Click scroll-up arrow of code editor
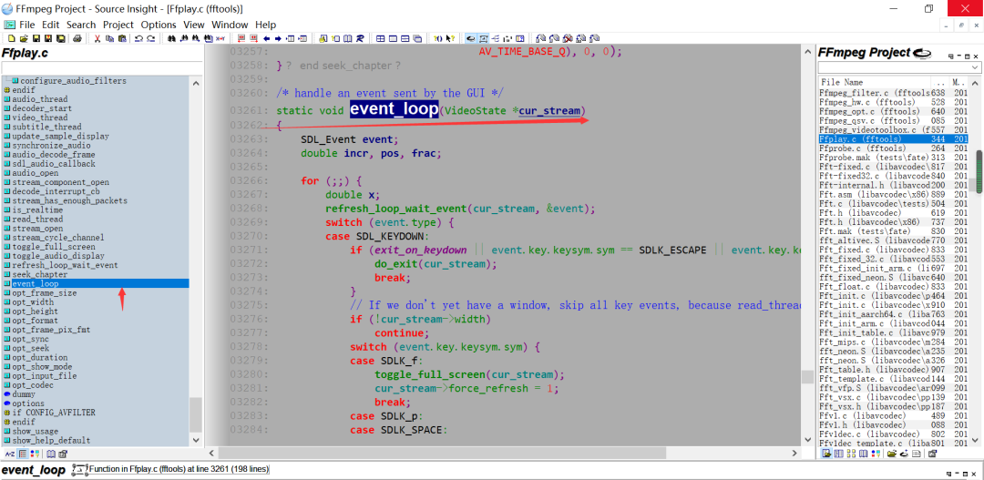This screenshot has width=984, height=480. [807, 52]
